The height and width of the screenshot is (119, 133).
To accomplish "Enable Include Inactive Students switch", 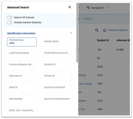I will click(x=10, y=23).
